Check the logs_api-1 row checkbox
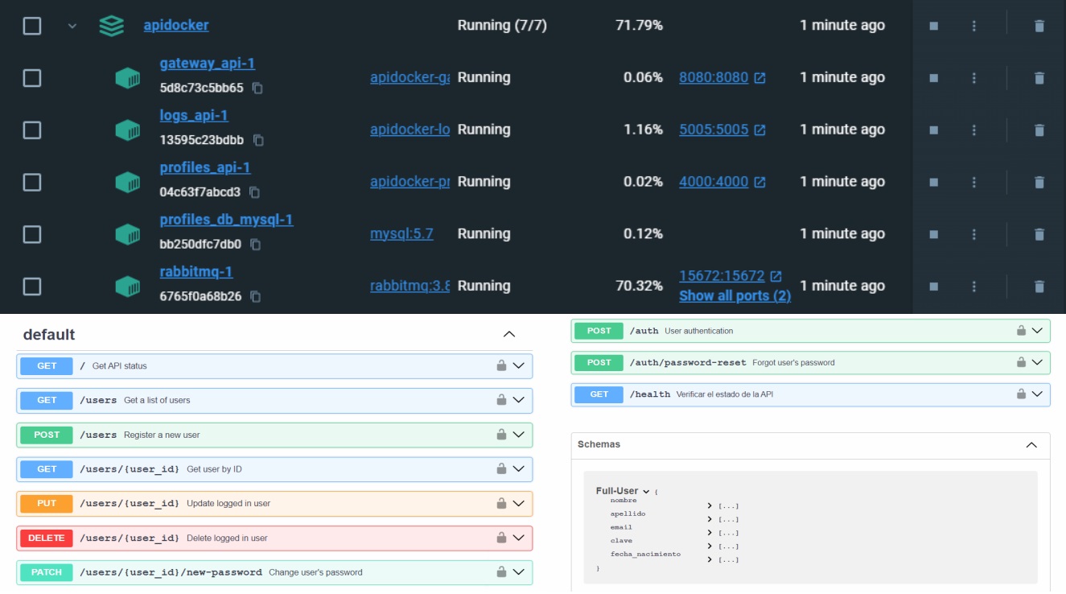 pos(32,130)
